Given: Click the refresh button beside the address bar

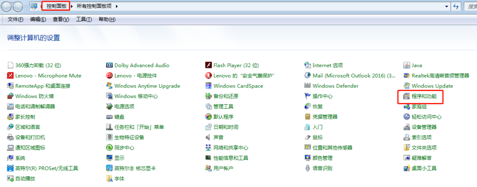Looking at the screenshot, I should point(456,7).
